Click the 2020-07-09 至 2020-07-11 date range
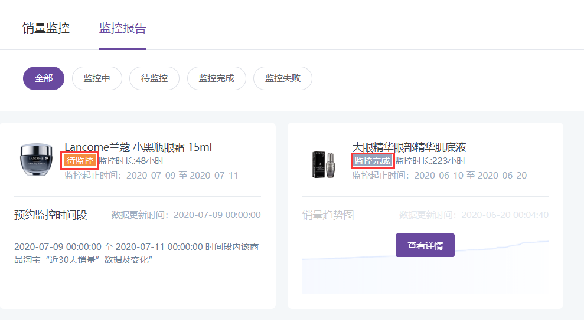Image resolution: width=584 pixels, height=320 pixels. [182, 176]
